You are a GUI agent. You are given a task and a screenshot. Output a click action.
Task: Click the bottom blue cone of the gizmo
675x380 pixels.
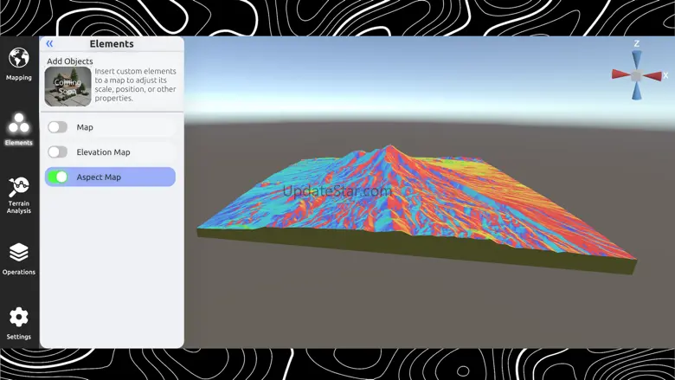[637, 91]
